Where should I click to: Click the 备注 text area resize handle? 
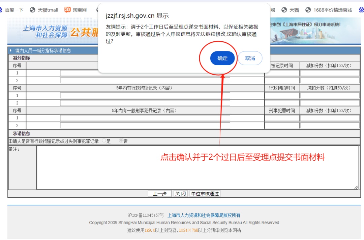pos(356,187)
